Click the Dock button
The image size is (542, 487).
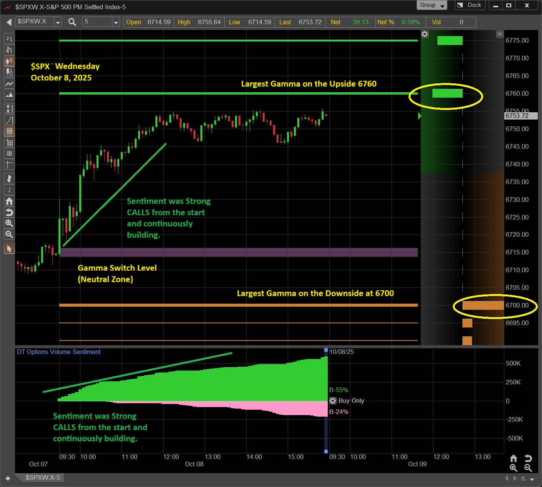470,5
